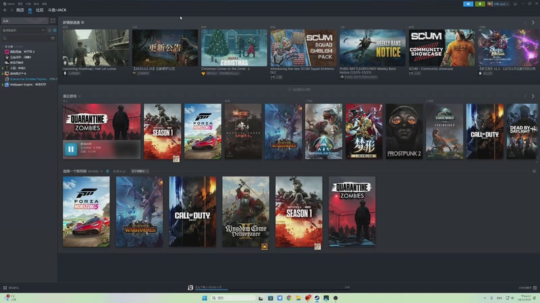This screenshot has height=303, width=540.
Task: Click Introducing the new SCUM Squad Emblems title
Action: [302, 71]
